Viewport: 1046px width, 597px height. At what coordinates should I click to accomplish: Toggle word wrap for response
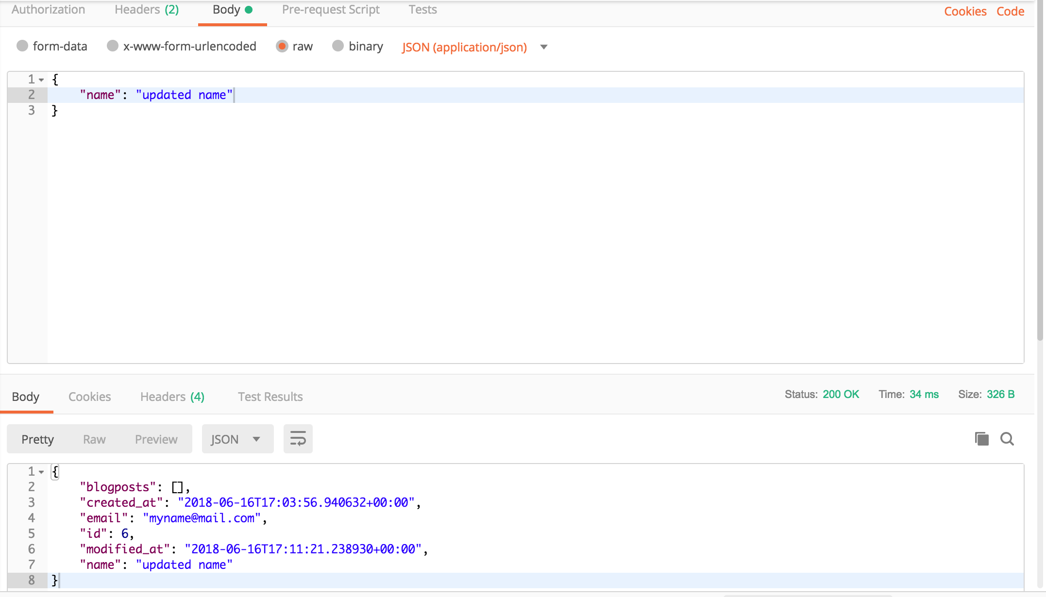tap(298, 439)
